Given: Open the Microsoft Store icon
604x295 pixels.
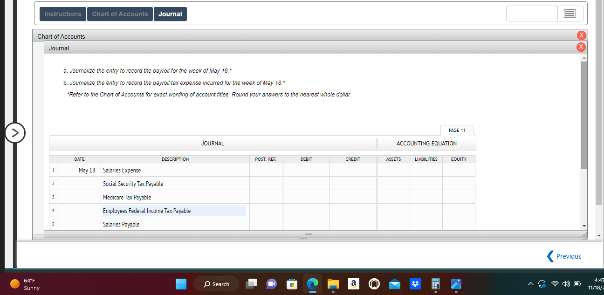Looking at the screenshot, I should click(x=292, y=284).
